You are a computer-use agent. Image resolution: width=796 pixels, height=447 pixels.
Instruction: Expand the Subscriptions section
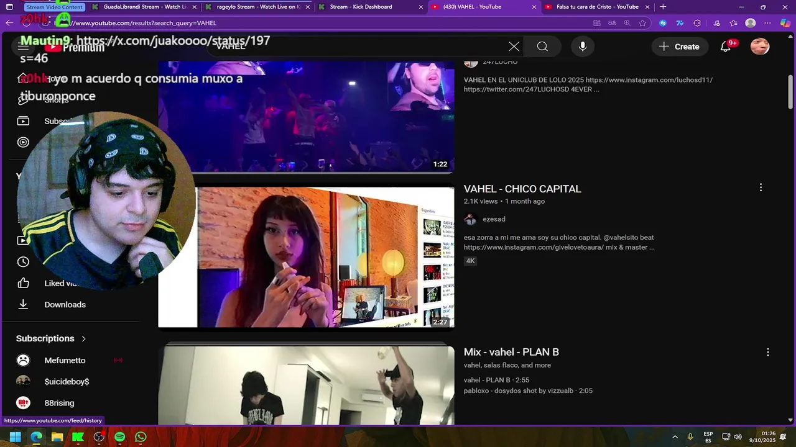[x=52, y=338]
